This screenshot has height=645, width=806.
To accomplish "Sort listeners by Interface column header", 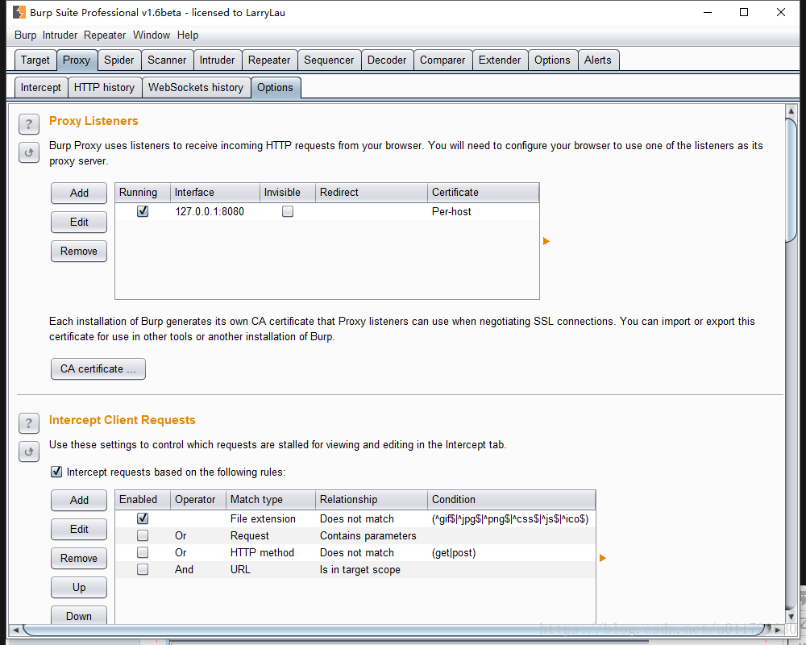I will (x=215, y=193).
